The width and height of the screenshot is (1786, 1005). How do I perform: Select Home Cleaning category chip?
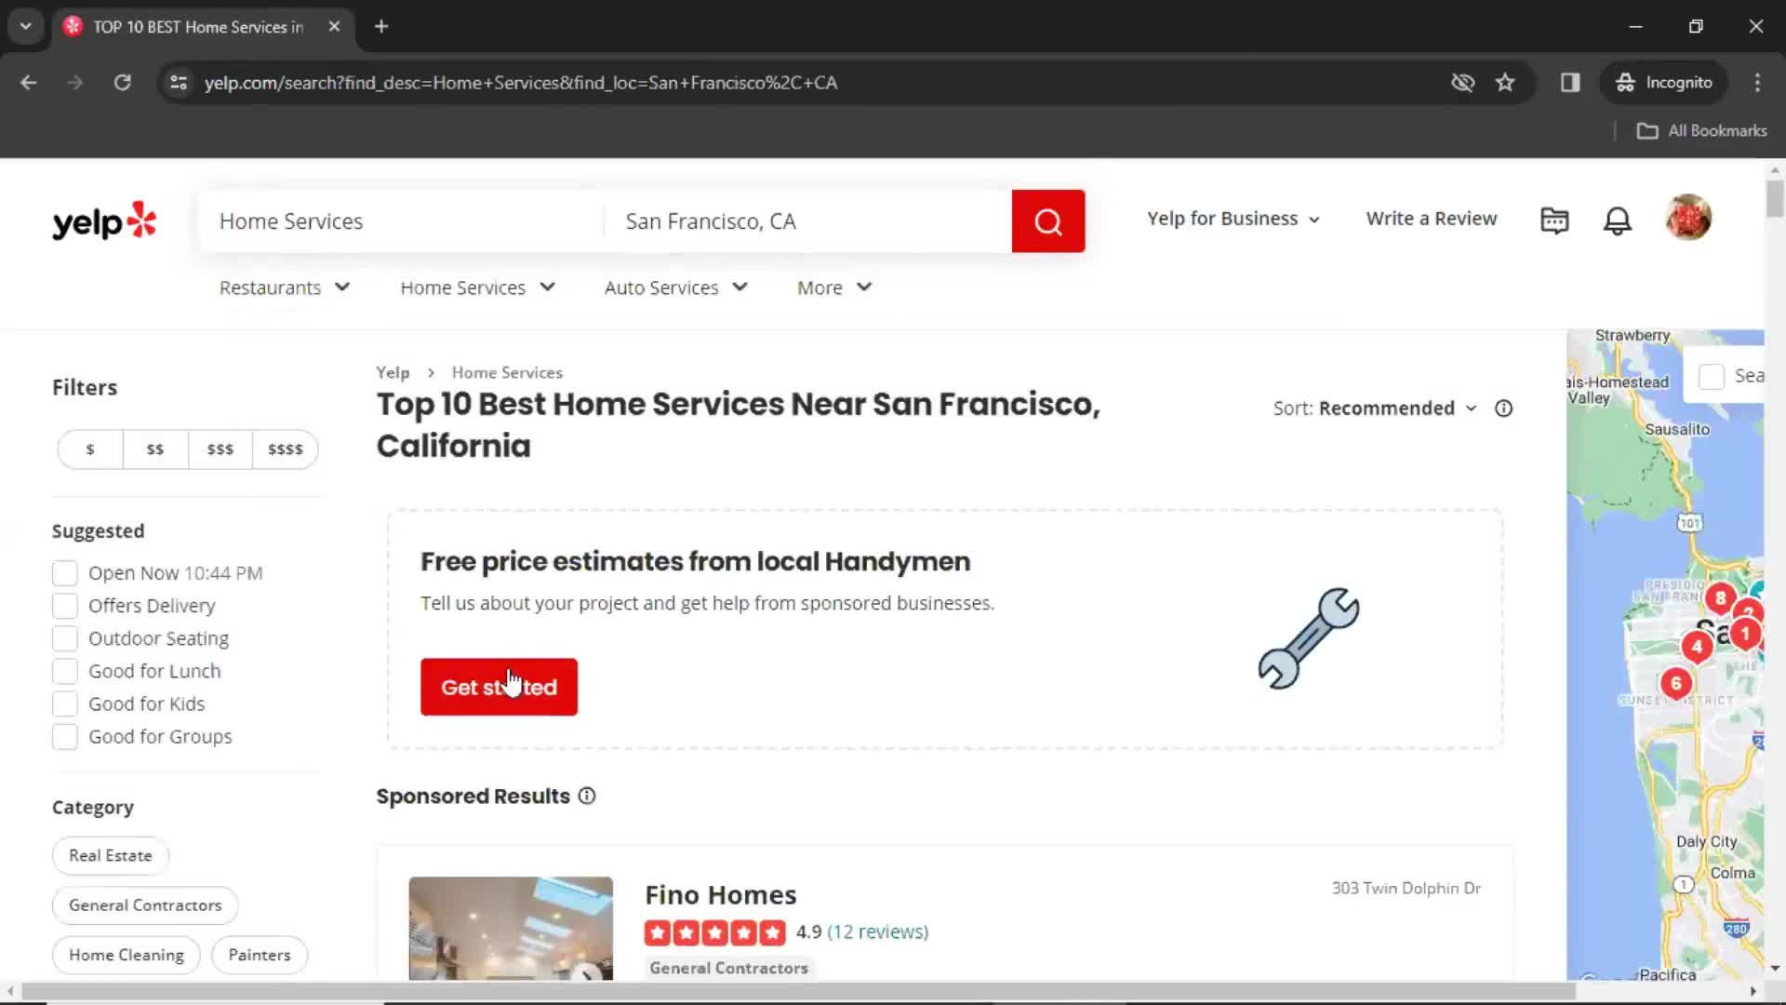tap(127, 955)
